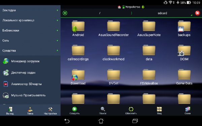This screenshot has height=126, width=202.
Task: Expand the Локальное хранилище section
Action: tap(30, 20)
